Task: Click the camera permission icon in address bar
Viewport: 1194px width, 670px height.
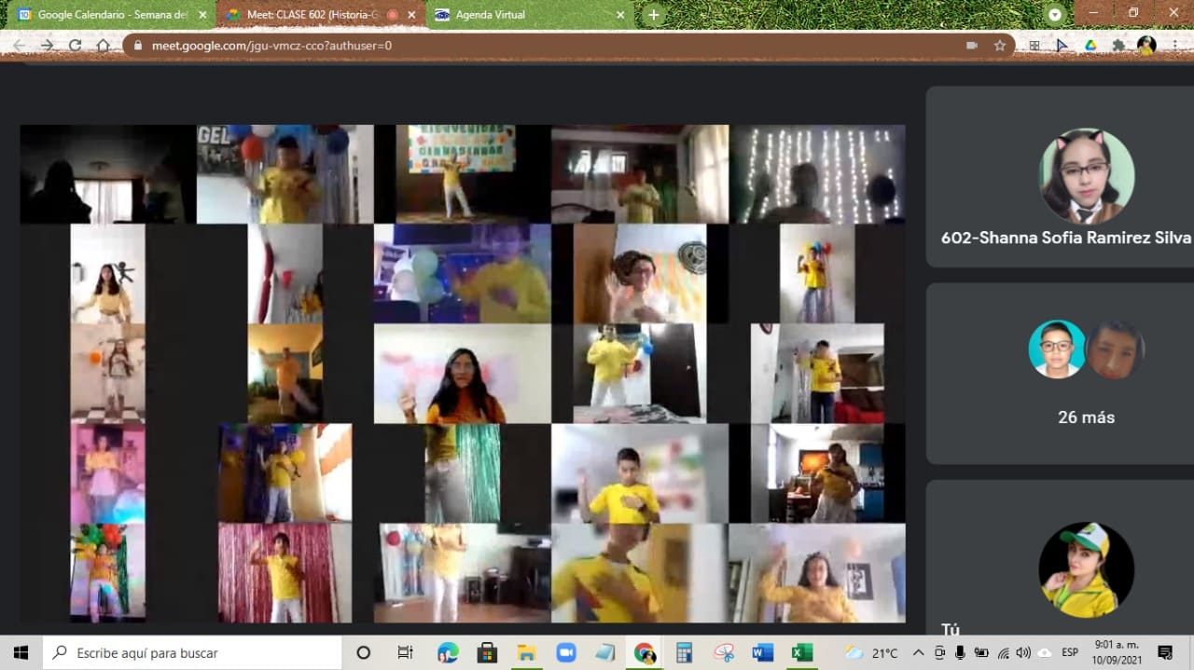Action: [971, 45]
